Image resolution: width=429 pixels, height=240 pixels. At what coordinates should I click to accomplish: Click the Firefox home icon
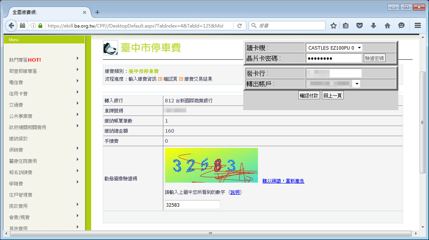pyautogui.click(x=387, y=25)
